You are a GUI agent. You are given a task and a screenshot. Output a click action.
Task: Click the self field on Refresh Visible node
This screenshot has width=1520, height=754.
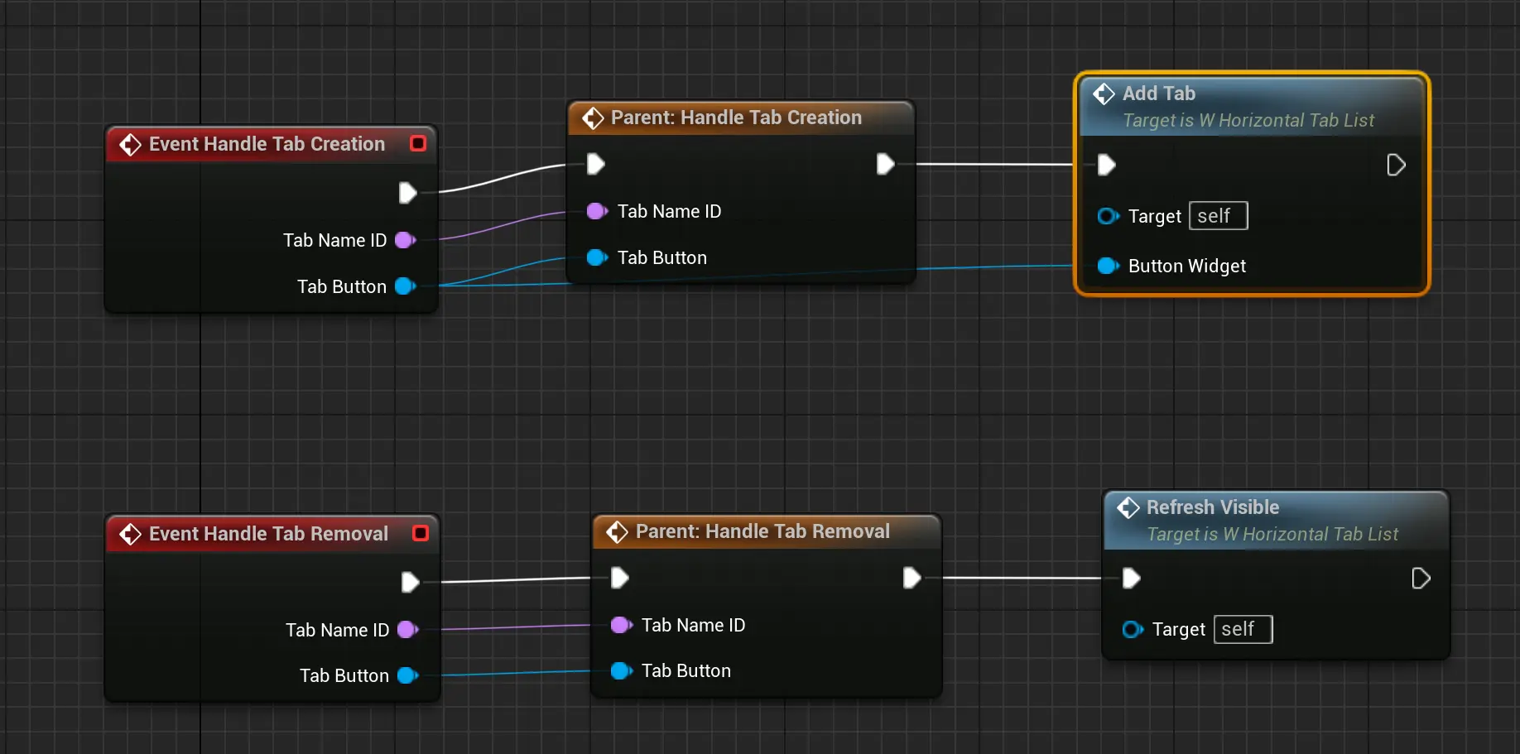click(x=1242, y=629)
